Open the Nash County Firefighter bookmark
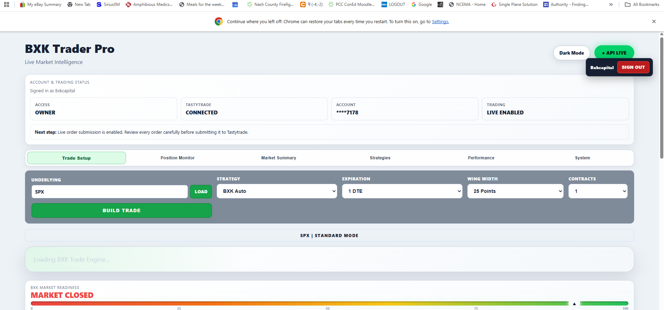 pyautogui.click(x=270, y=4)
